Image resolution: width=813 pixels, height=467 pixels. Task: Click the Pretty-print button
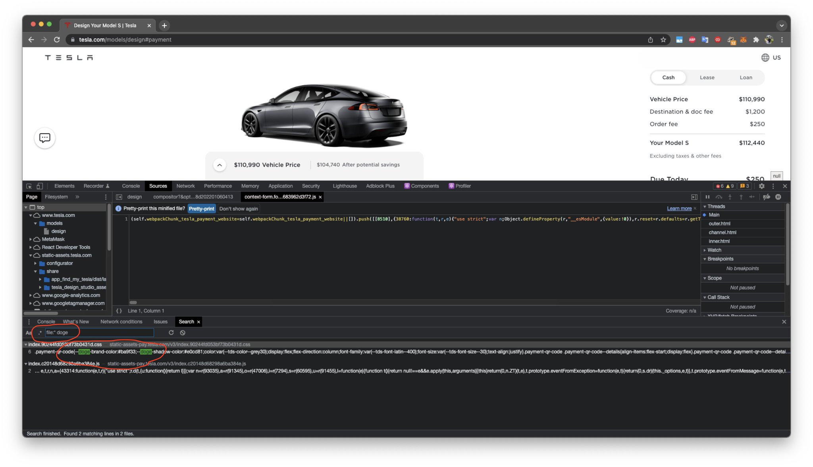pyautogui.click(x=201, y=209)
